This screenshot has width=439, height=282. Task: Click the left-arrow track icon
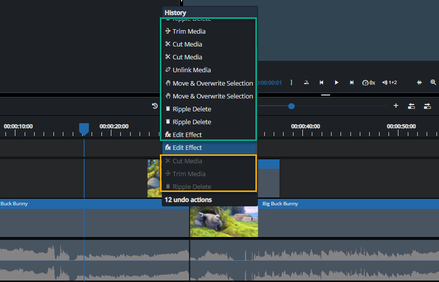411,106
